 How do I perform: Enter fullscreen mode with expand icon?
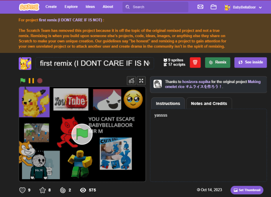point(141,81)
